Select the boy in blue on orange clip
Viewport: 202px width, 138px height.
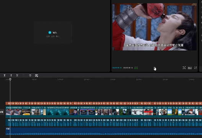pyautogui.click(x=73, y=112)
